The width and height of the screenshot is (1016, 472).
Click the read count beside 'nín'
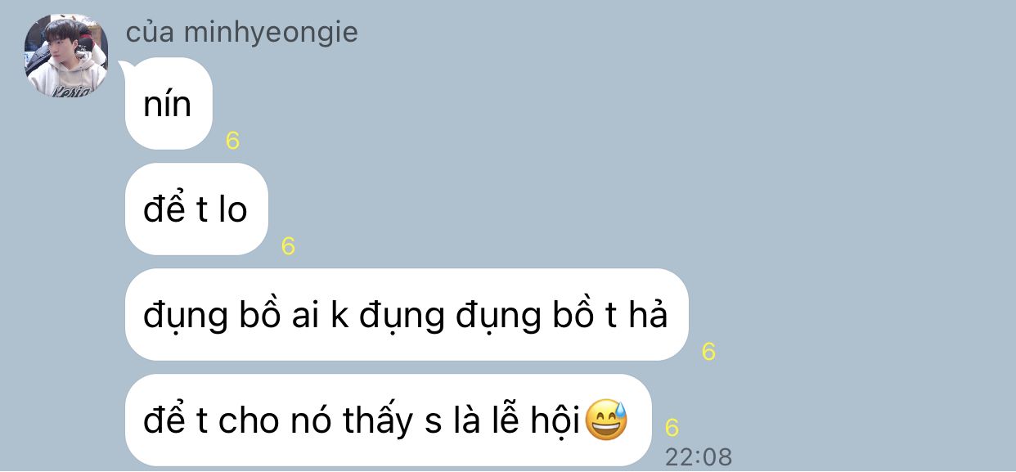coord(232,142)
